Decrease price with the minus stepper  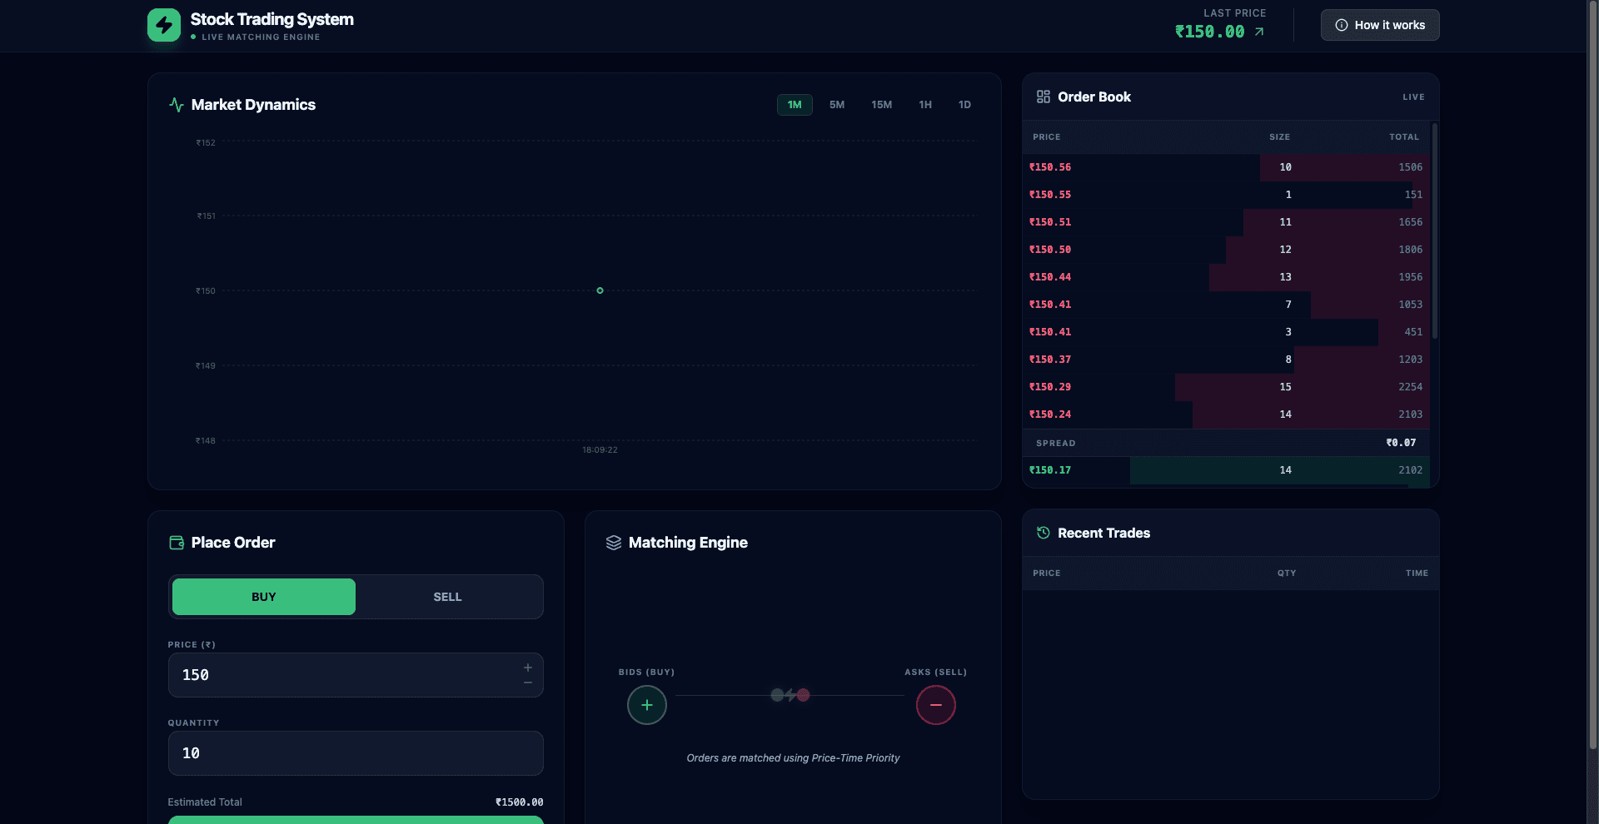point(528,683)
